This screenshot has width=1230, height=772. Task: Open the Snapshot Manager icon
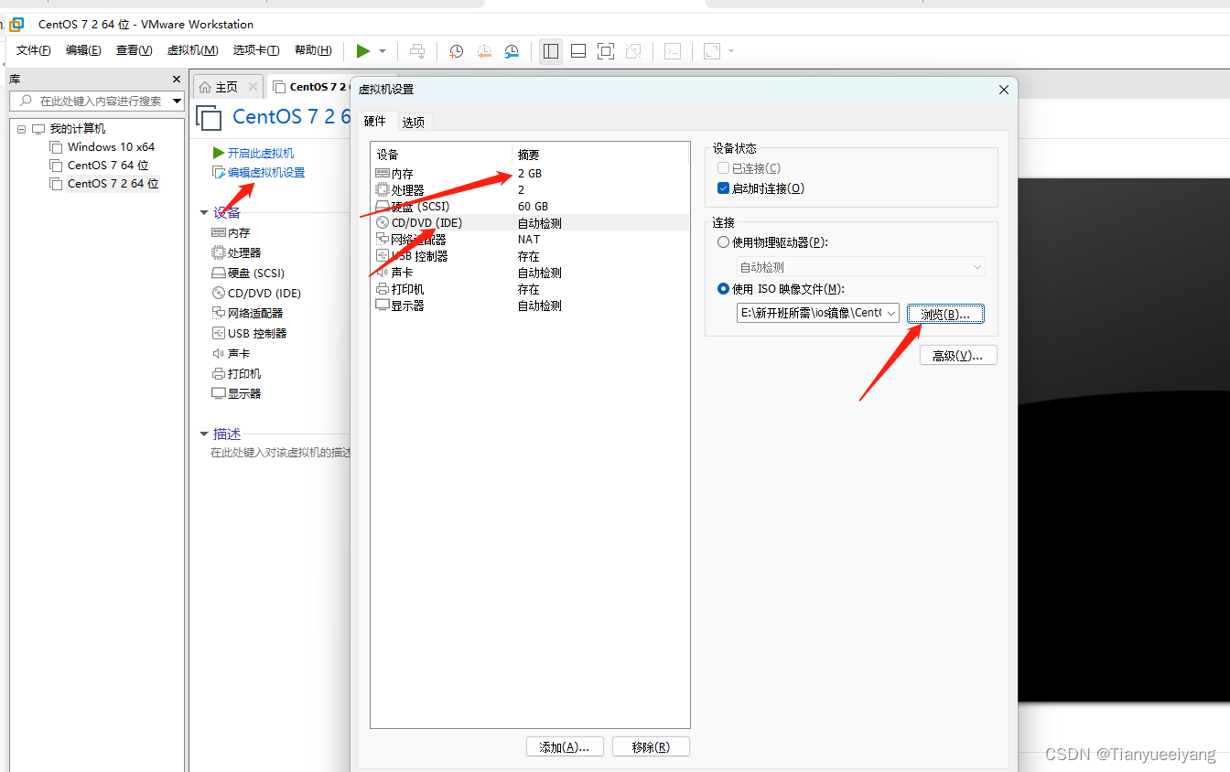point(512,51)
